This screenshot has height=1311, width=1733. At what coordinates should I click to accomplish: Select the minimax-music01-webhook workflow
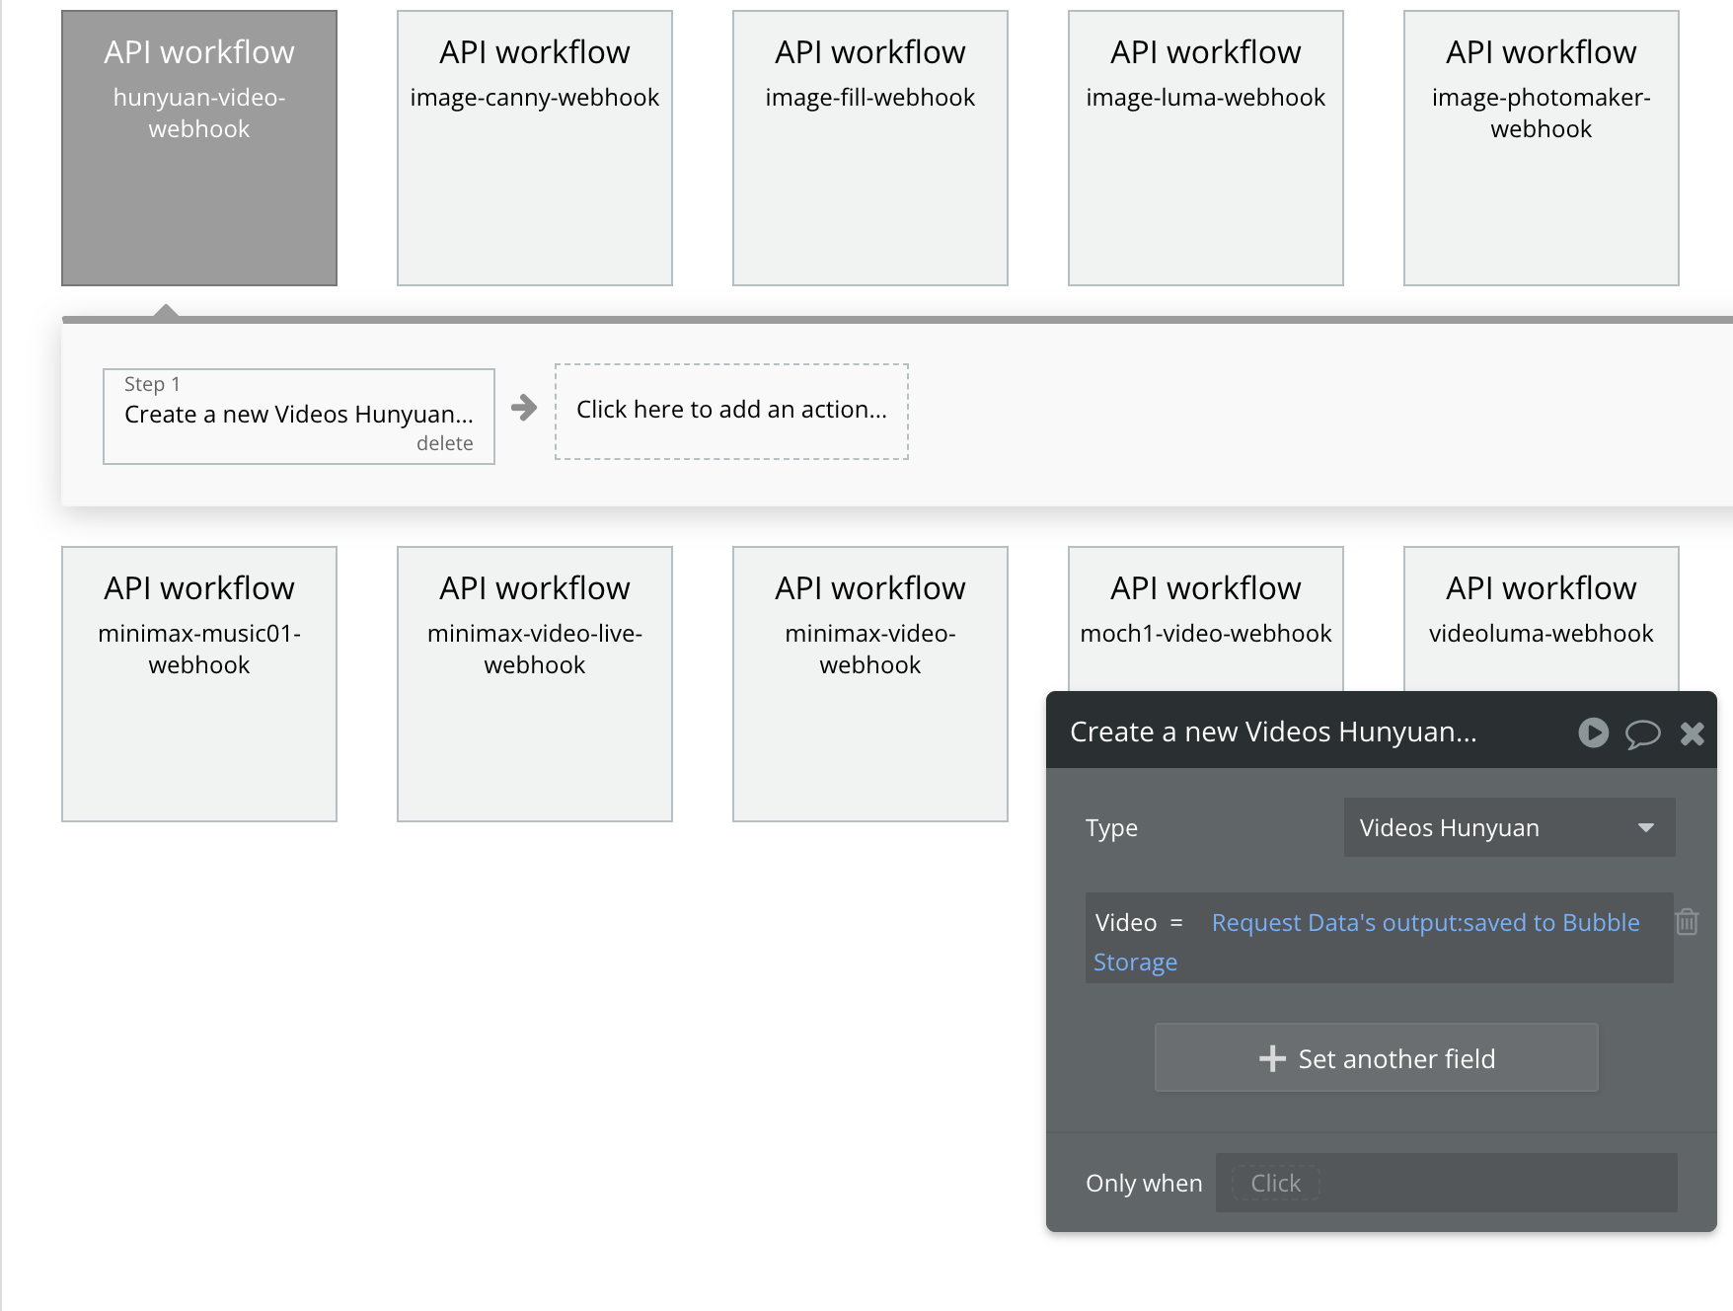coord(198,683)
